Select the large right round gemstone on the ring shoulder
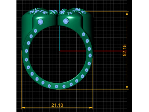This screenshot has height=112, width=149. (66, 21)
